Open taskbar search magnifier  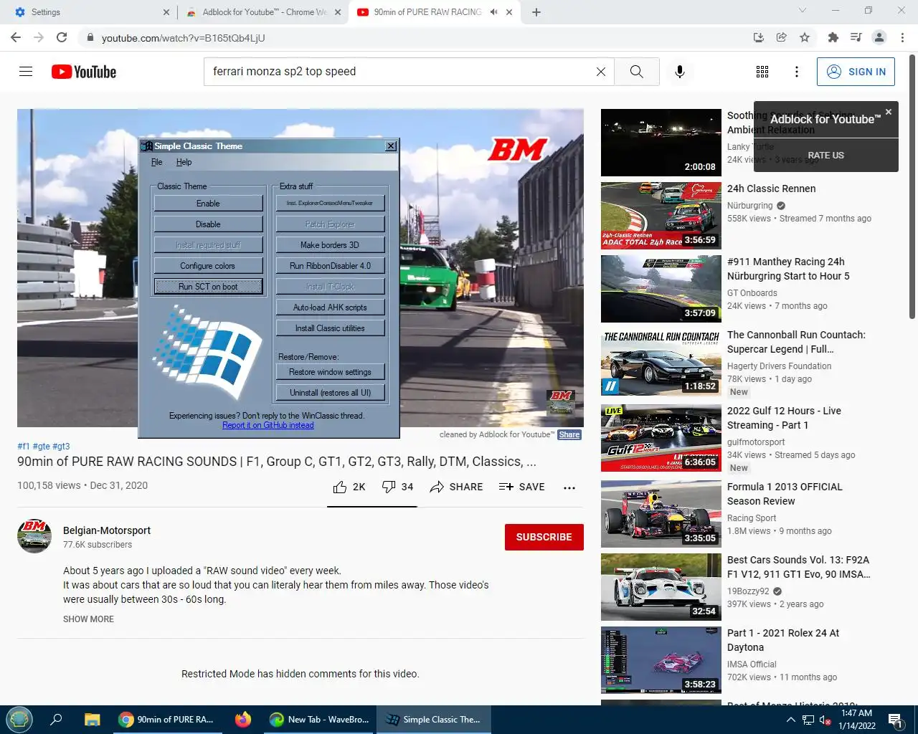click(56, 720)
